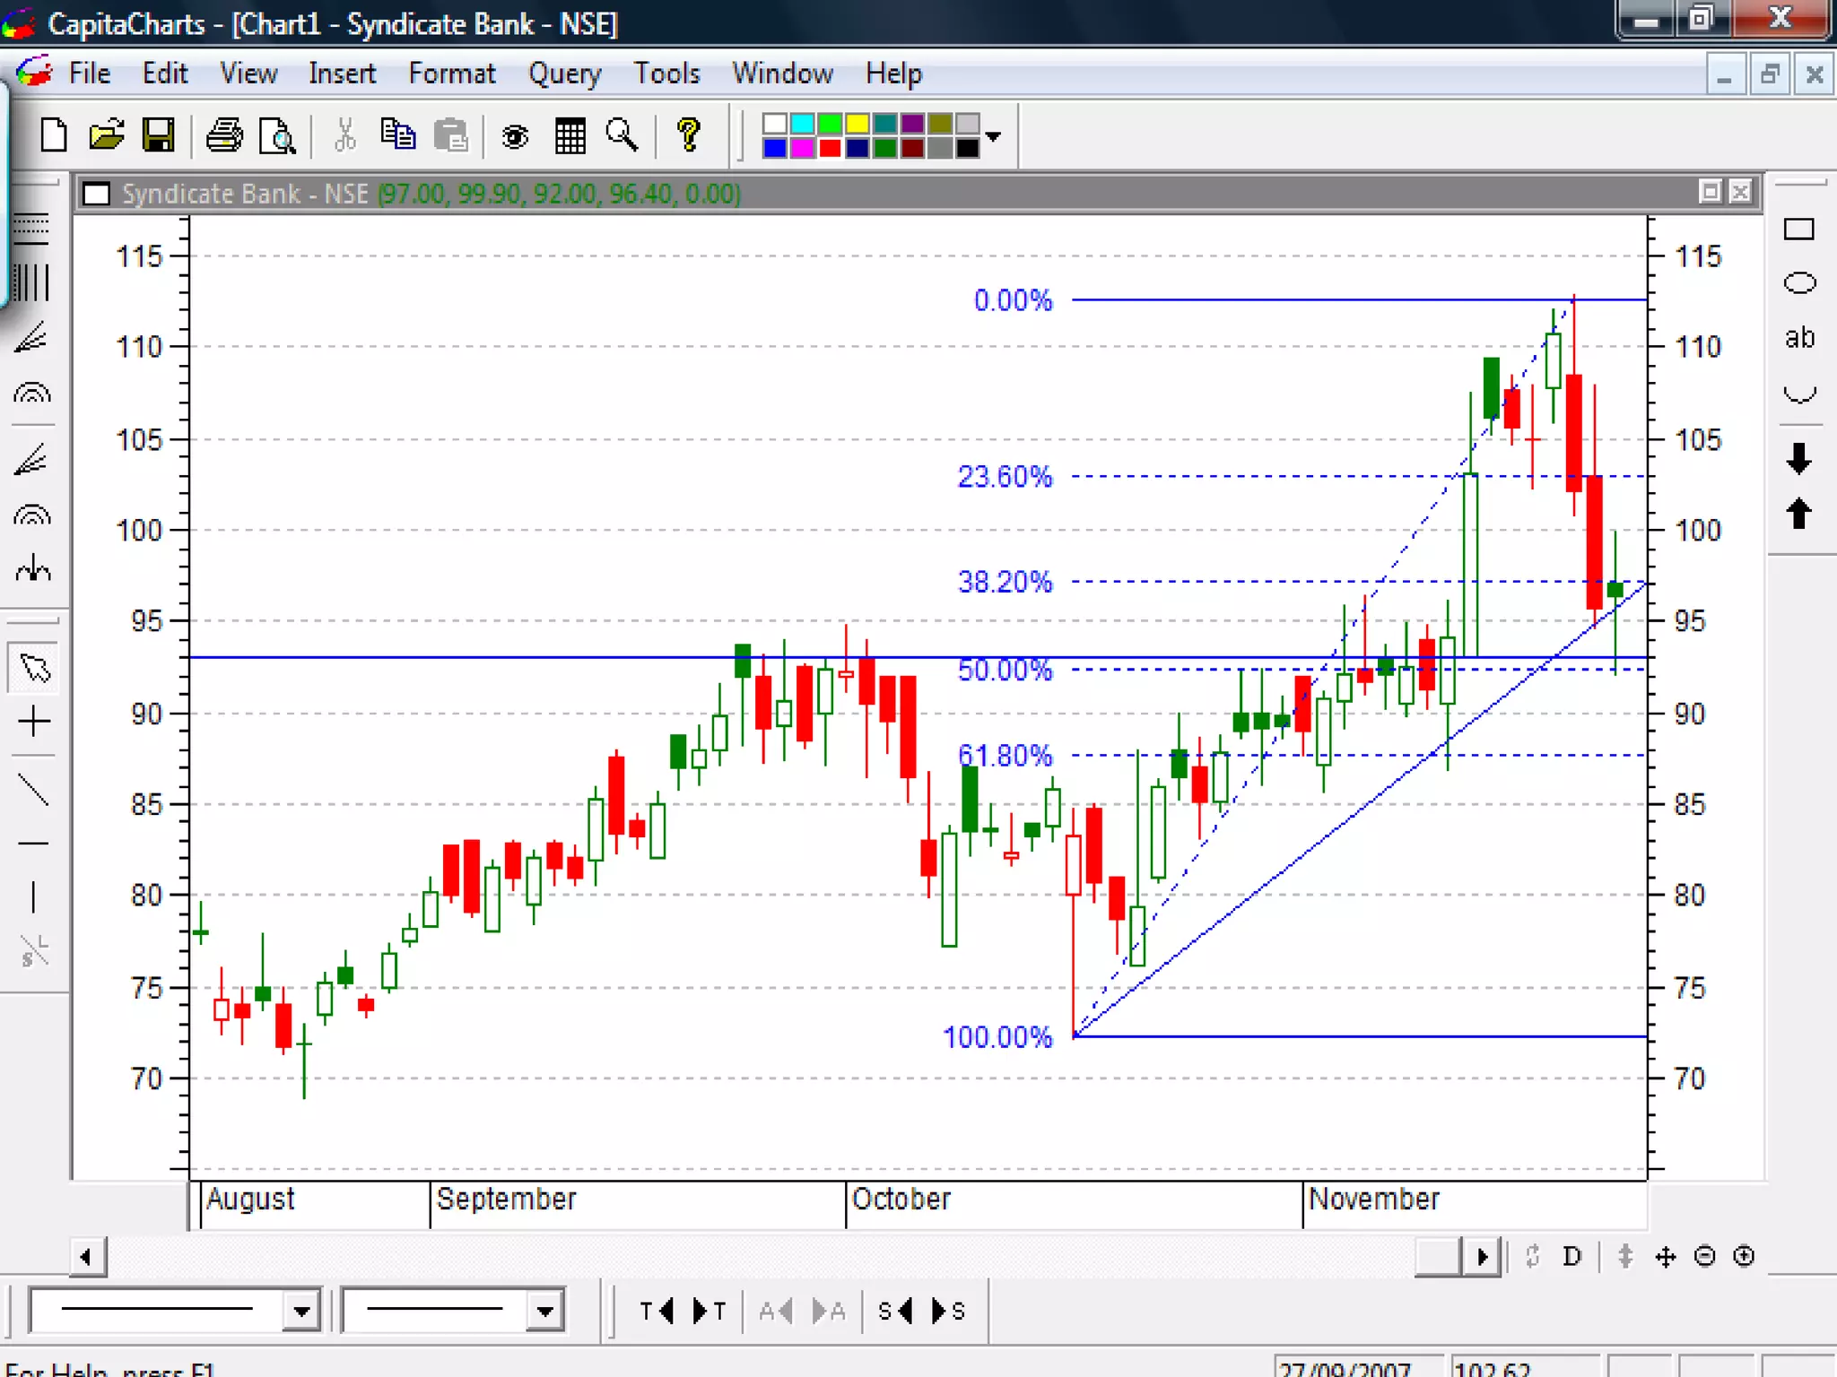
Task: Click the 'ab' text annotation tool
Action: click(1798, 338)
